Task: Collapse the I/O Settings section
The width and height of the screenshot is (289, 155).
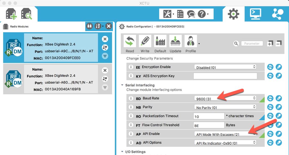Action: coord(122,152)
